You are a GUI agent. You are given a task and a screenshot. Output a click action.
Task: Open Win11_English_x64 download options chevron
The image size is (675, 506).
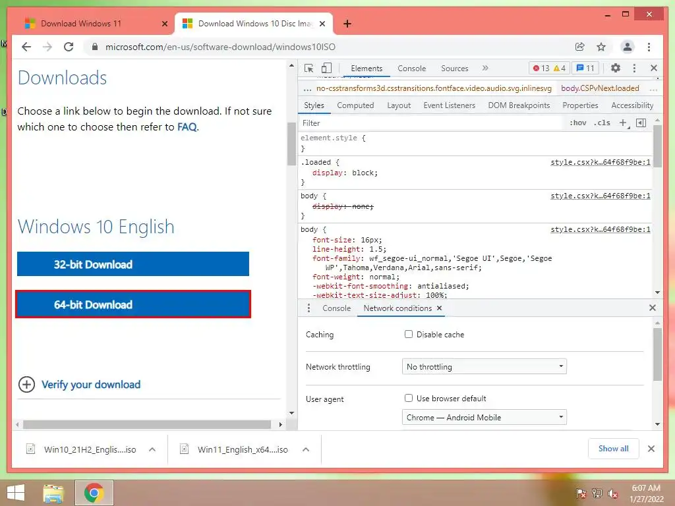[x=306, y=449]
